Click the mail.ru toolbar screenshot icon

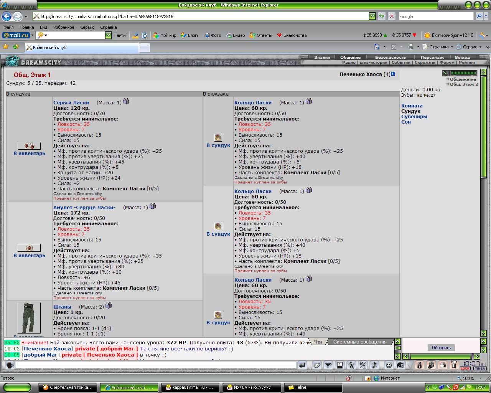(x=145, y=35)
